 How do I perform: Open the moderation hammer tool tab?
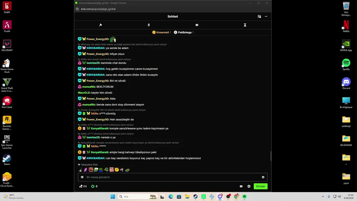tap(100, 25)
